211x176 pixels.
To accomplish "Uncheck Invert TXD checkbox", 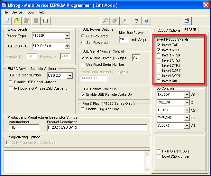I will point(159,45).
